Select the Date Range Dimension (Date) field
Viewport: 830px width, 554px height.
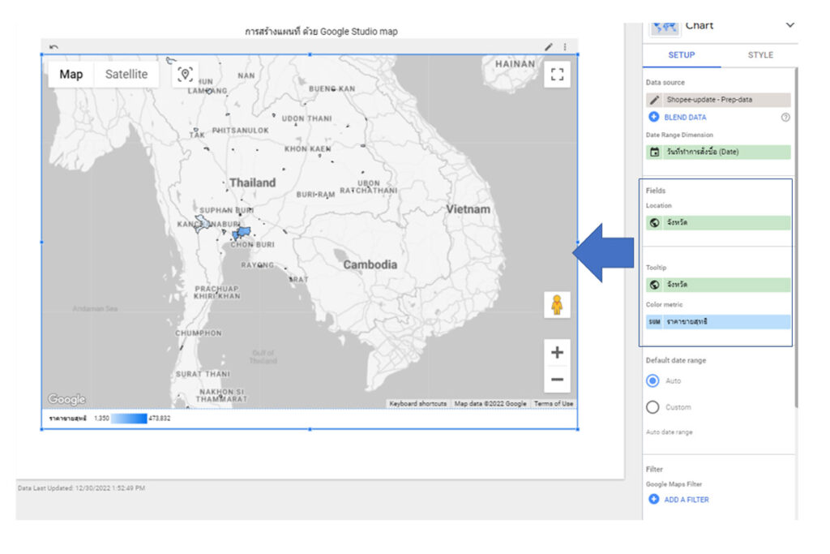pos(718,152)
